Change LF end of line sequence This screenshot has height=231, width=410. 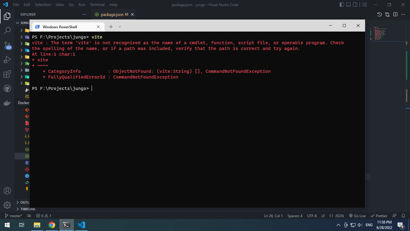click(x=323, y=216)
